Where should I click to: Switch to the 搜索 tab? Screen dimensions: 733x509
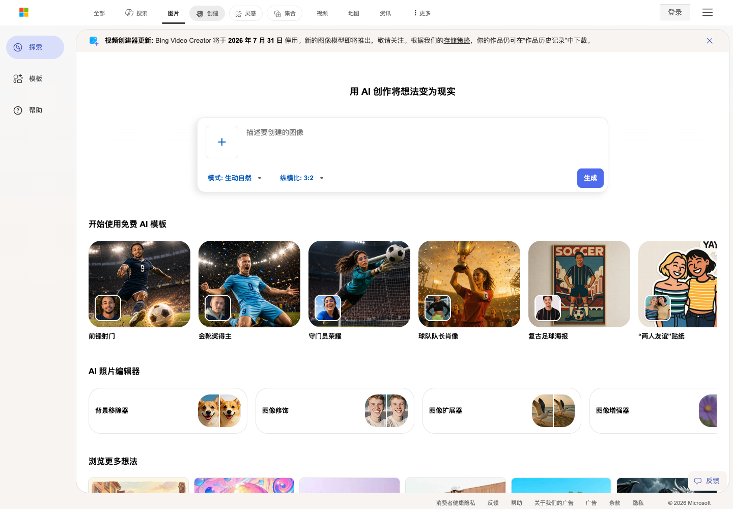coord(136,13)
